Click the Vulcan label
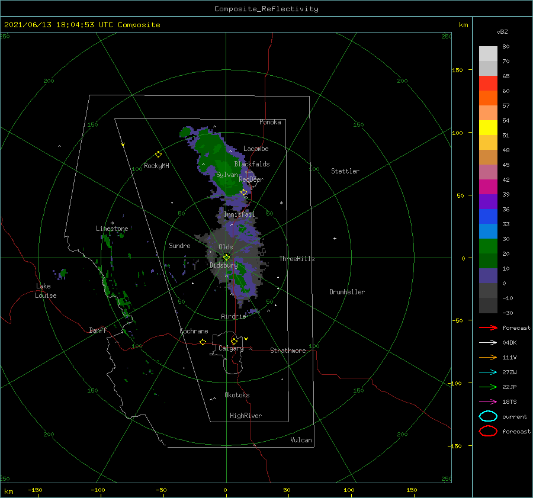The width and height of the screenshot is (533, 498). tap(301, 440)
